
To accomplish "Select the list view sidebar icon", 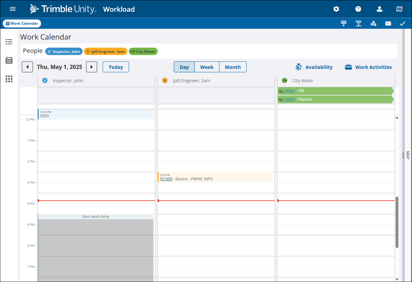I will tap(9, 42).
